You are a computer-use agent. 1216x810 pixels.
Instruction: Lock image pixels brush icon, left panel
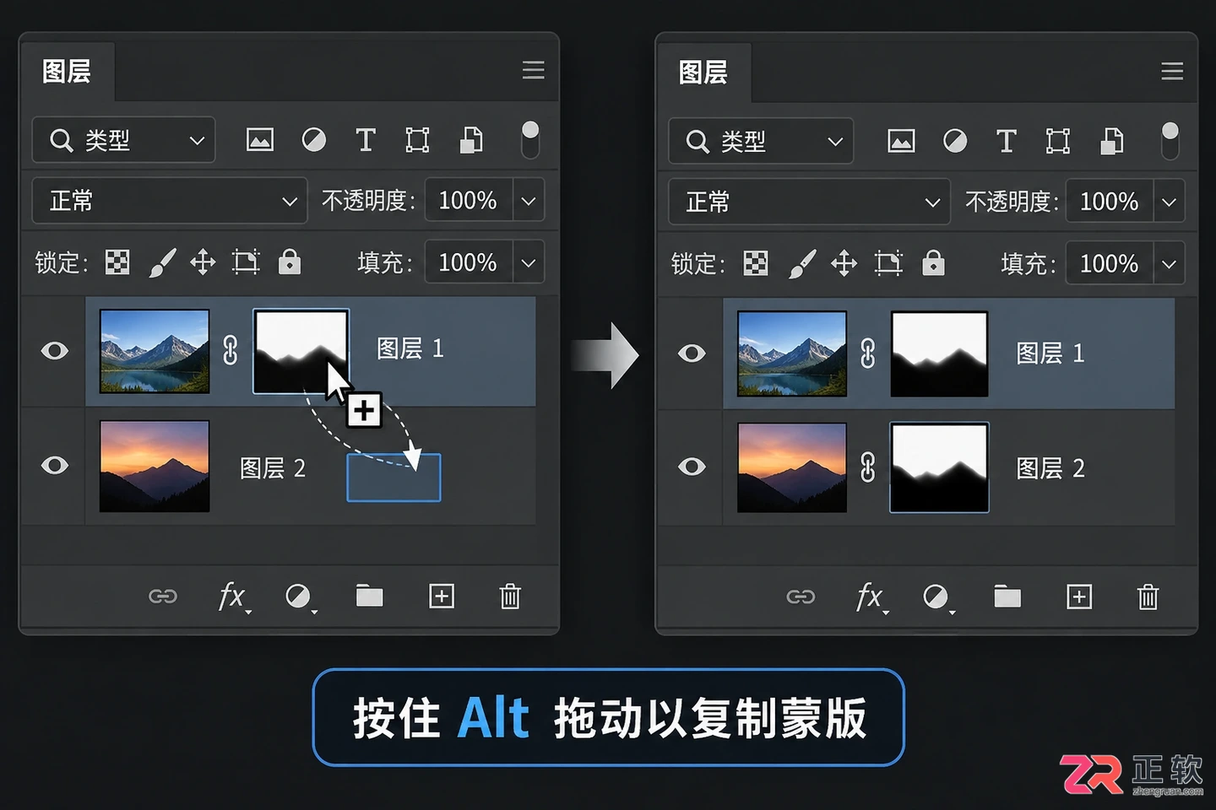(162, 262)
